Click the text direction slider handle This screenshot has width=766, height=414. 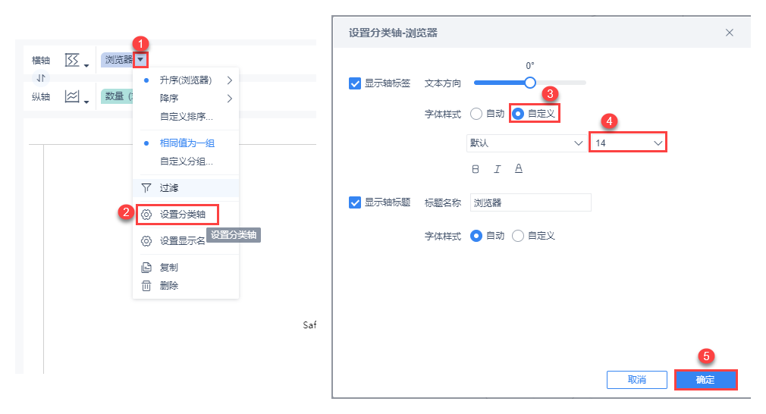(x=530, y=82)
